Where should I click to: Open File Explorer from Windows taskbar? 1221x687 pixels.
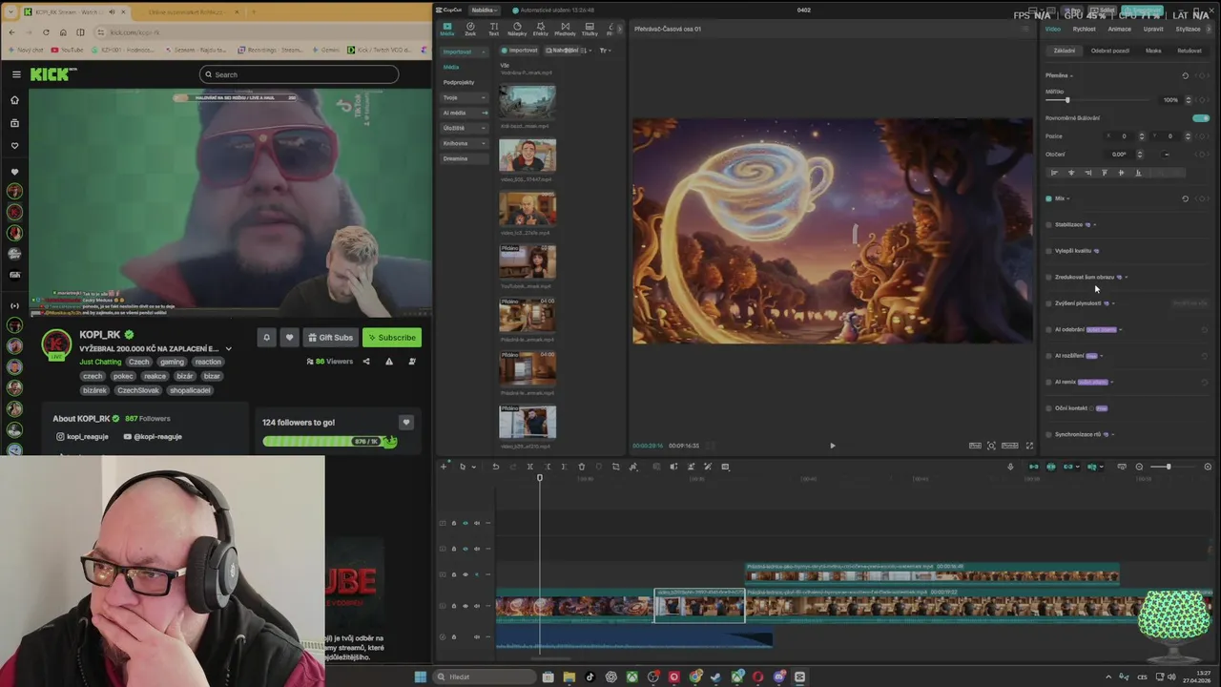pyautogui.click(x=569, y=677)
